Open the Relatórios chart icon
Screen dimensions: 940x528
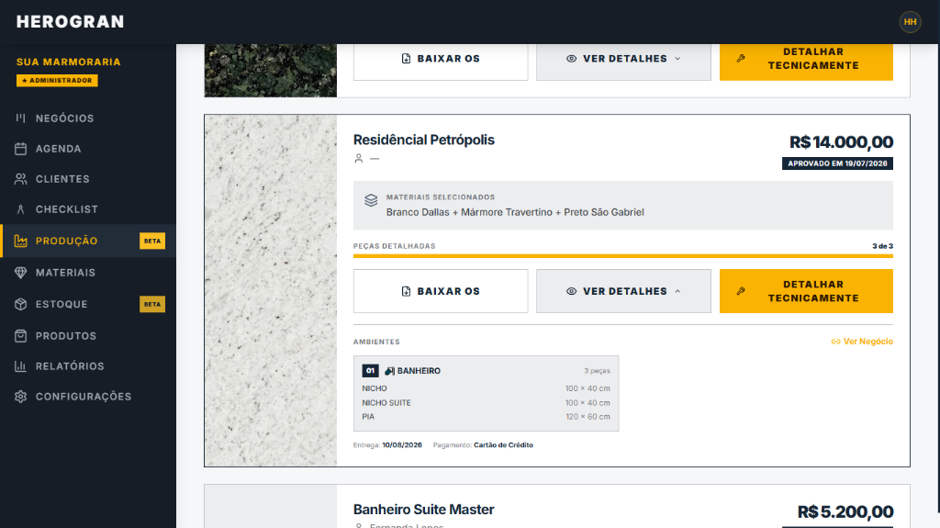[x=20, y=366]
